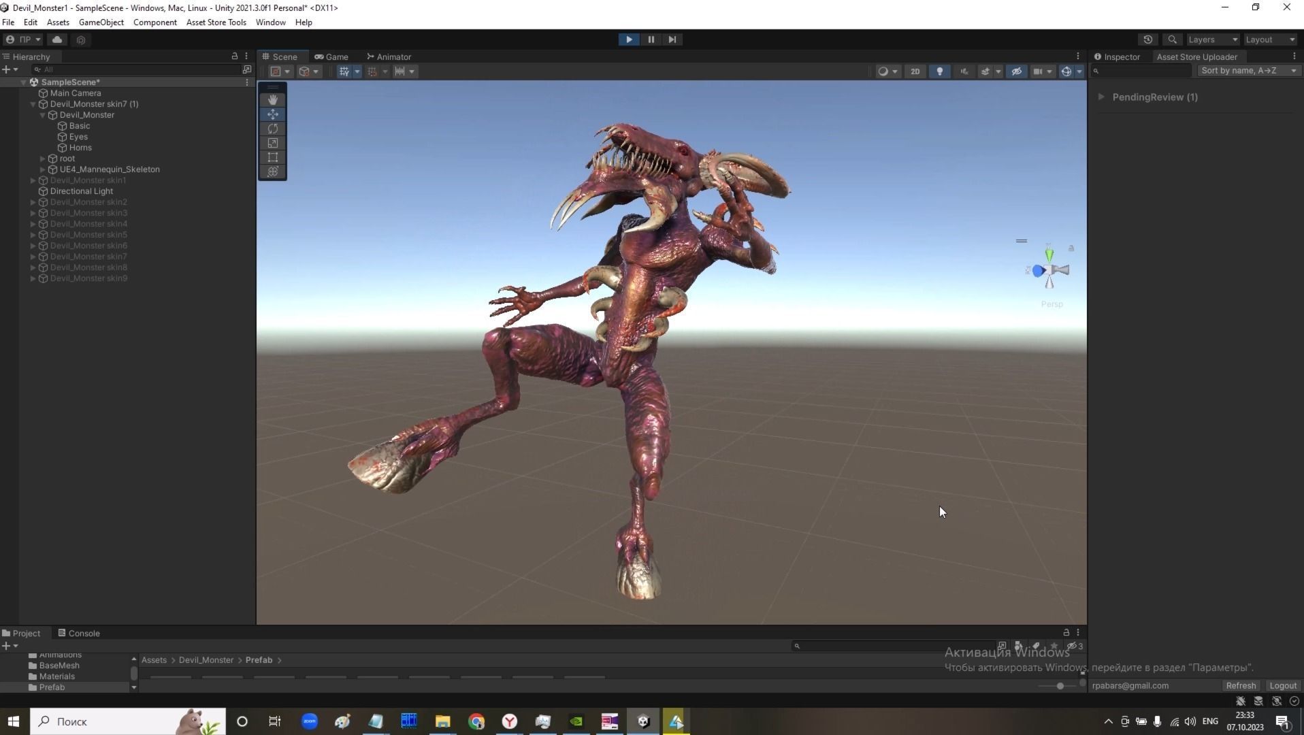
Task: Toggle the Project panel lock
Action: (1066, 633)
